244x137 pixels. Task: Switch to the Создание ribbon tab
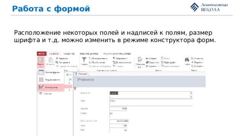coord(69,54)
